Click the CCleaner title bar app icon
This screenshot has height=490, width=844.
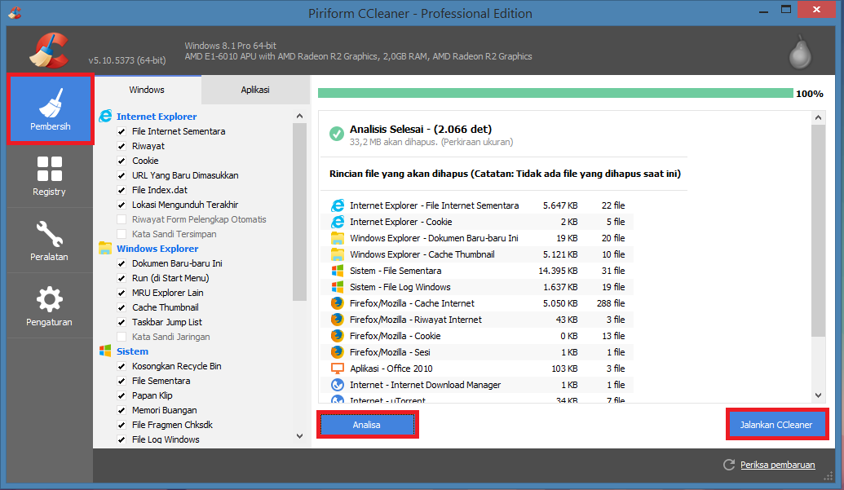(15, 12)
